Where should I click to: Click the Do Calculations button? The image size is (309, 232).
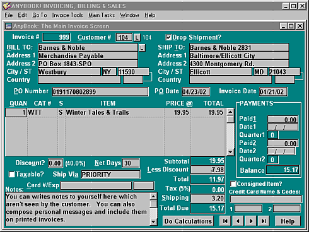click(x=188, y=221)
